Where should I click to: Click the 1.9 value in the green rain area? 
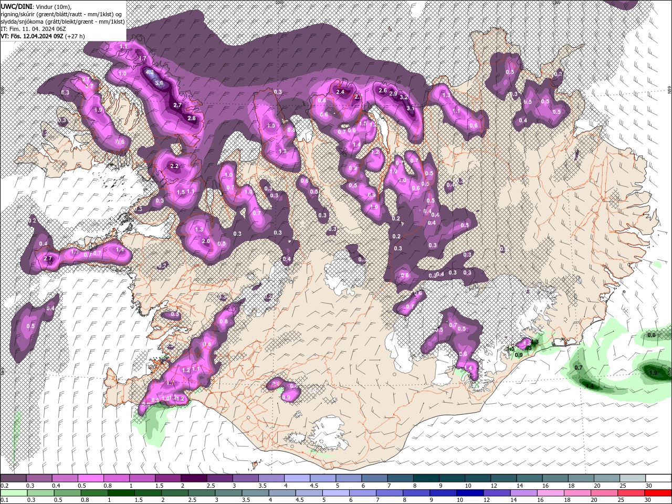653,372
